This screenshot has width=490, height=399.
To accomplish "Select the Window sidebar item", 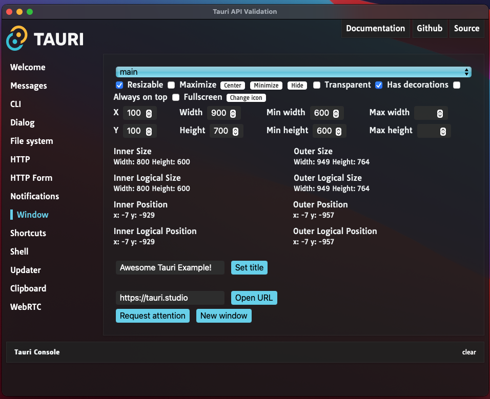I will pyautogui.click(x=32, y=215).
